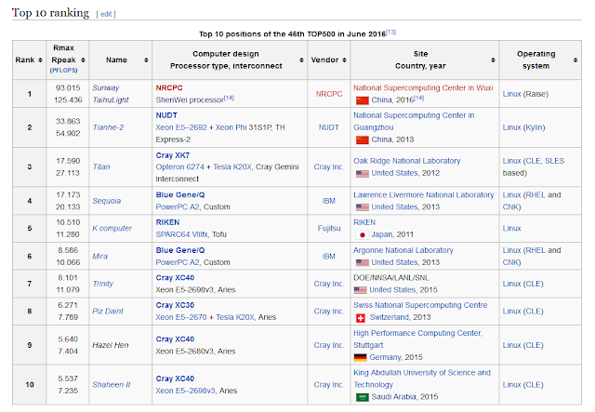Open Xeon E5-2692 link
The image size is (595, 412).
pyautogui.click(x=181, y=127)
